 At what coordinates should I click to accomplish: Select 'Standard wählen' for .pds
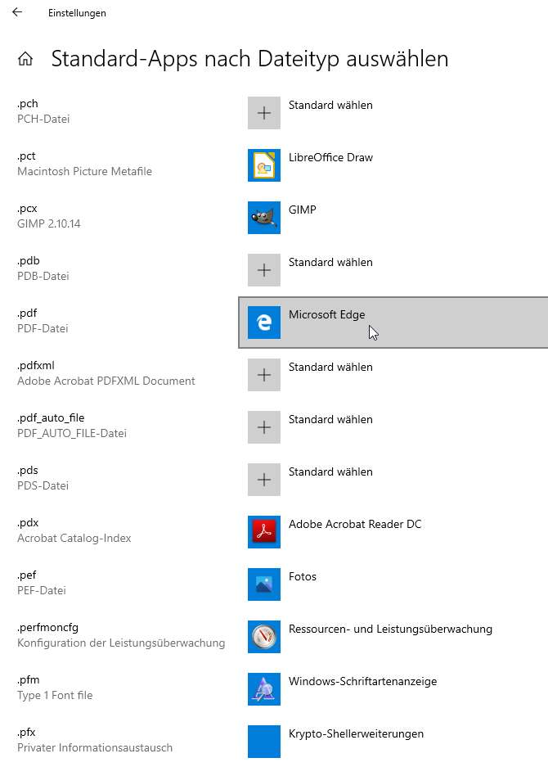coord(330,472)
